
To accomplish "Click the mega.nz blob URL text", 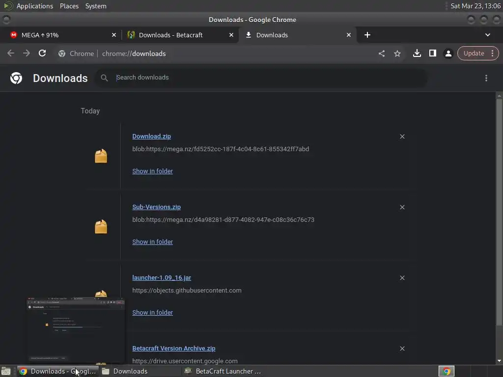I will 221,149.
